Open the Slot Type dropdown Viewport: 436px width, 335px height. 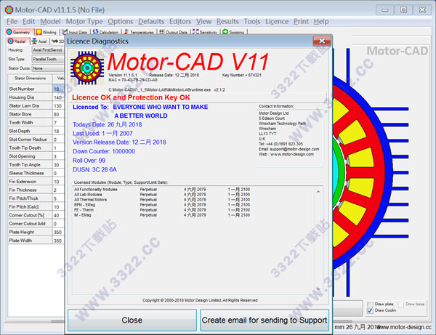coord(48,59)
